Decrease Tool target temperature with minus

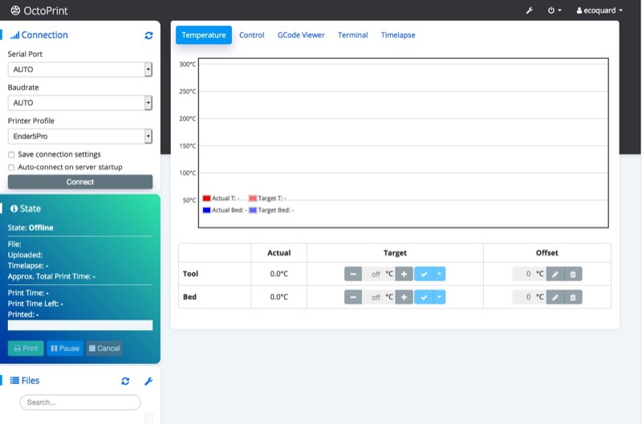pyautogui.click(x=353, y=274)
